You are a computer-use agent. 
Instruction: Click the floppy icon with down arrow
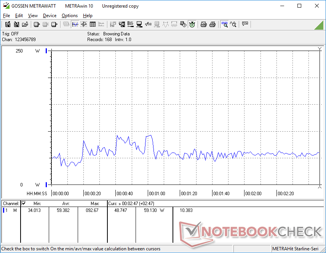coord(16,24)
